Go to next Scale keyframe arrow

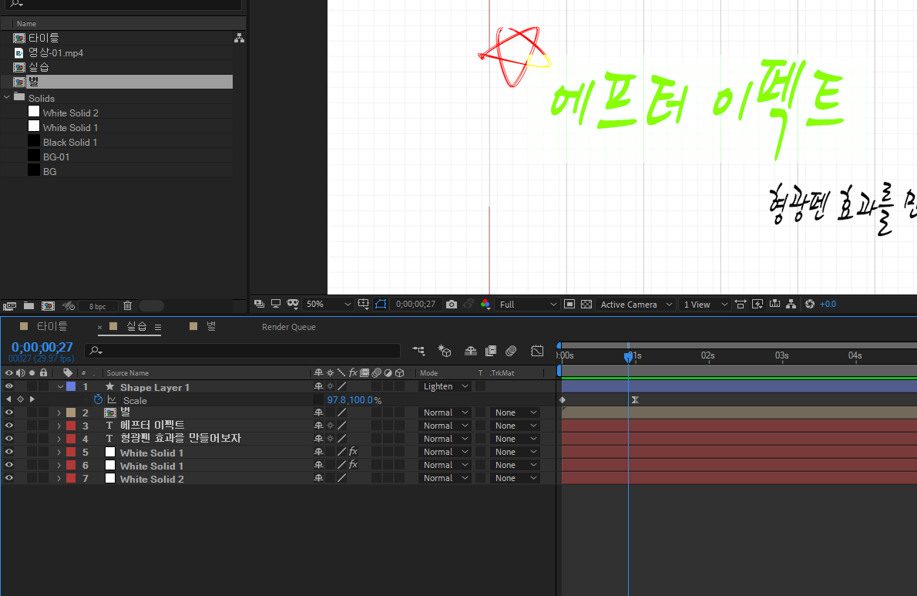(x=32, y=399)
